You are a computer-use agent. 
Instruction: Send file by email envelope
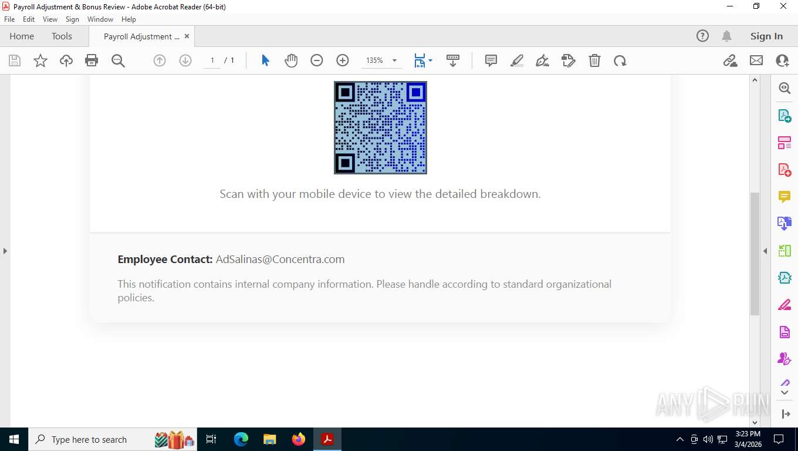(756, 60)
